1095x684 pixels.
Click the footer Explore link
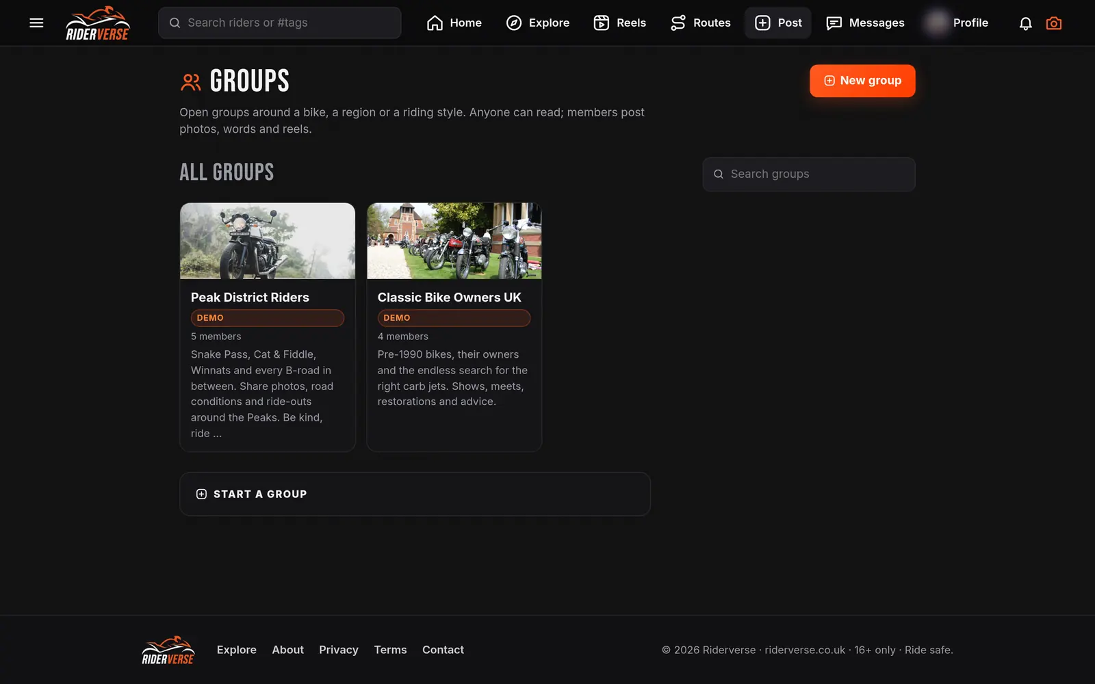coord(237,650)
